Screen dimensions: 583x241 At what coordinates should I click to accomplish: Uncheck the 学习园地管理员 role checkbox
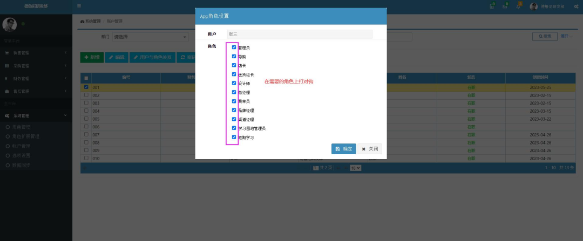coord(234,128)
